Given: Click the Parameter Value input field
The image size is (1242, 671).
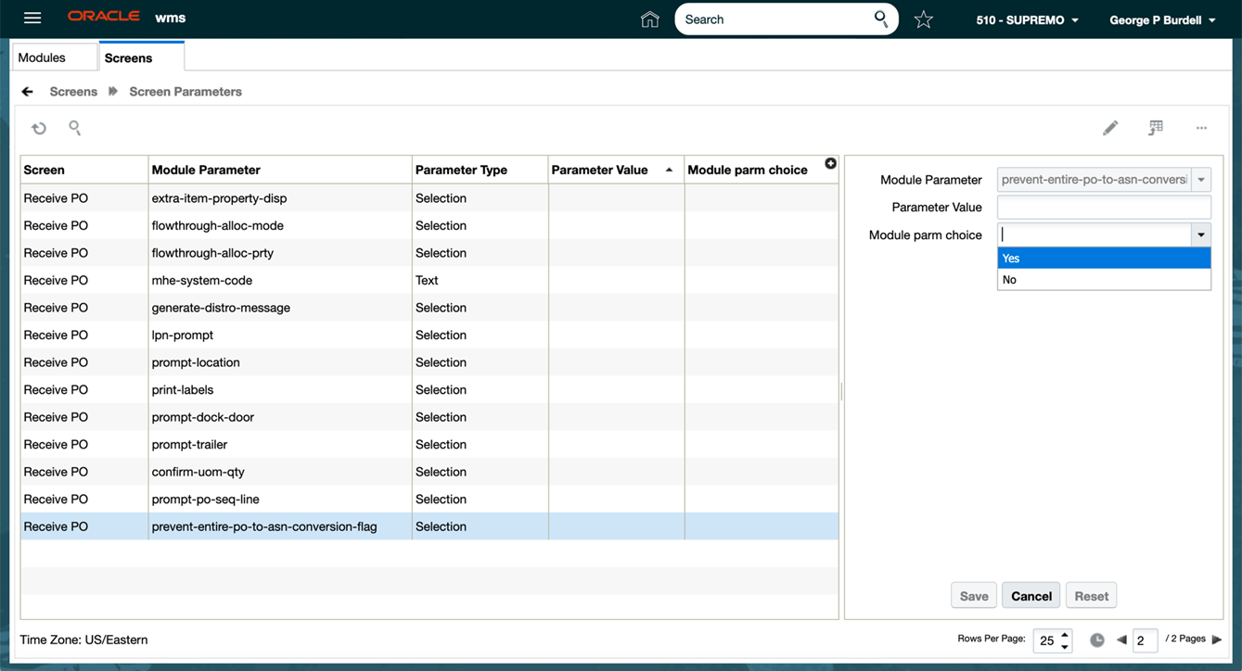Looking at the screenshot, I should pyautogui.click(x=1104, y=208).
